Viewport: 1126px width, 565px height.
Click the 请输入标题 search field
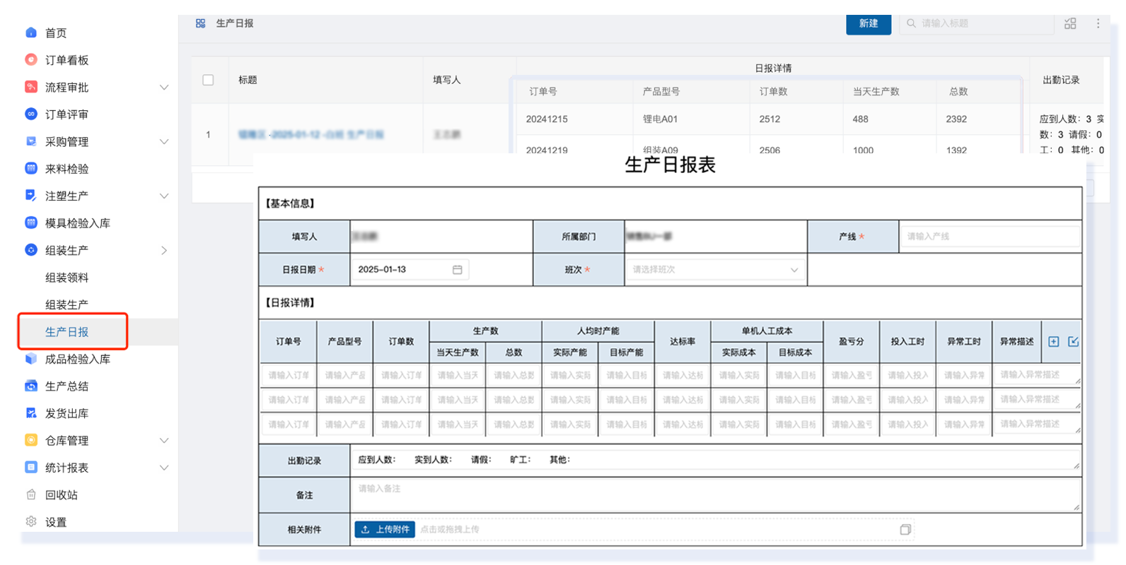point(976,23)
